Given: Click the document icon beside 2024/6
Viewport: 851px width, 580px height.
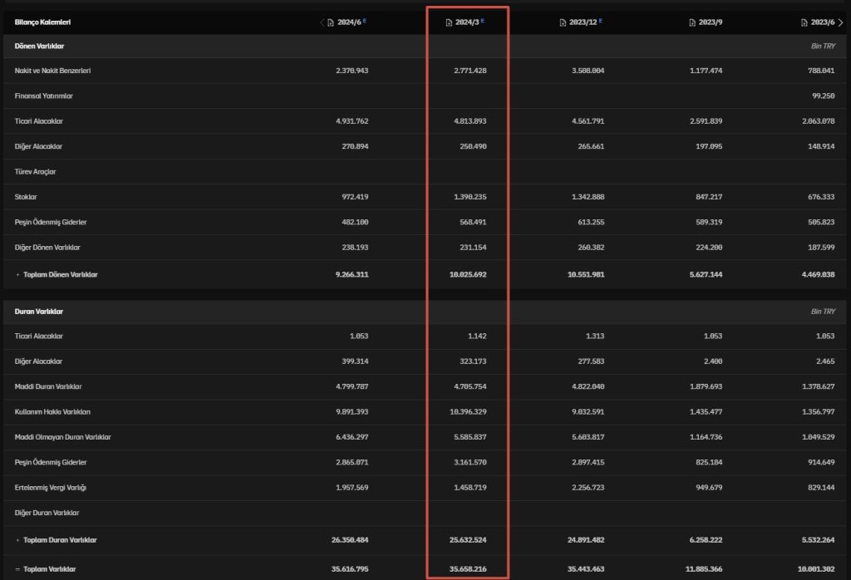Looking at the screenshot, I should 331,22.
